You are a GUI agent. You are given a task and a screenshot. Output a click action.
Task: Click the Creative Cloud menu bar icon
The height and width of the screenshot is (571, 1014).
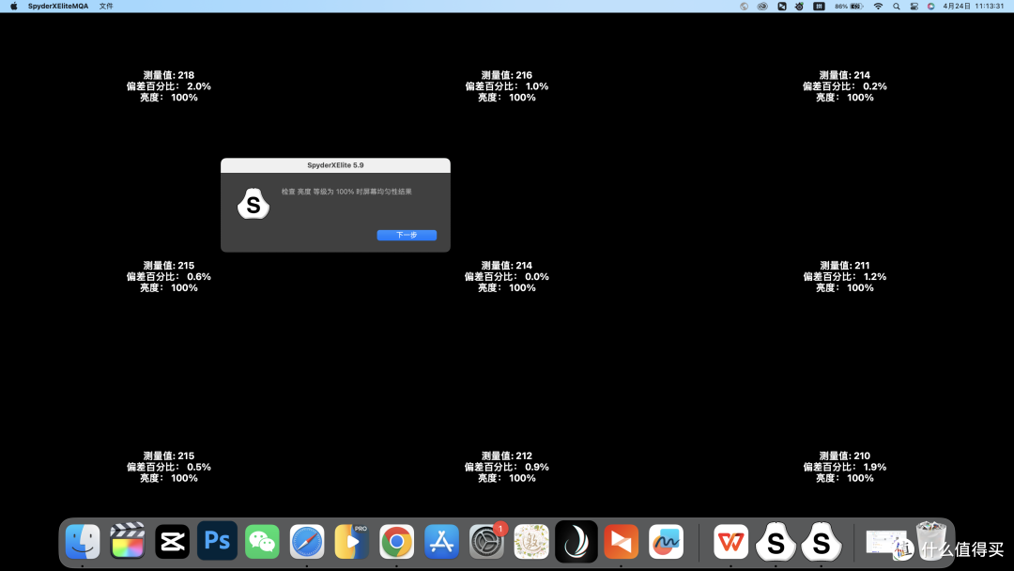click(762, 6)
